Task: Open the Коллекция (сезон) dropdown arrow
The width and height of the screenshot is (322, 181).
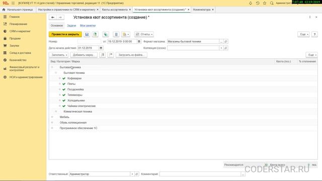Action: point(221,48)
